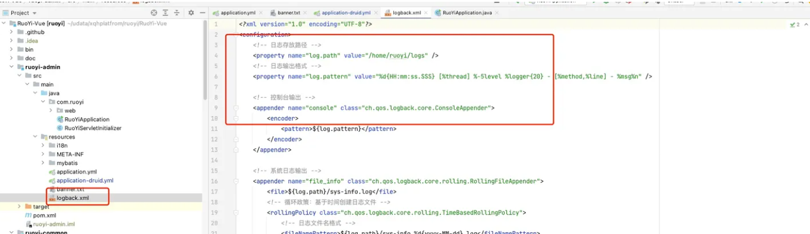Click the ${log.pattern} pattern text
The image size is (810, 234).
tap(339, 129)
